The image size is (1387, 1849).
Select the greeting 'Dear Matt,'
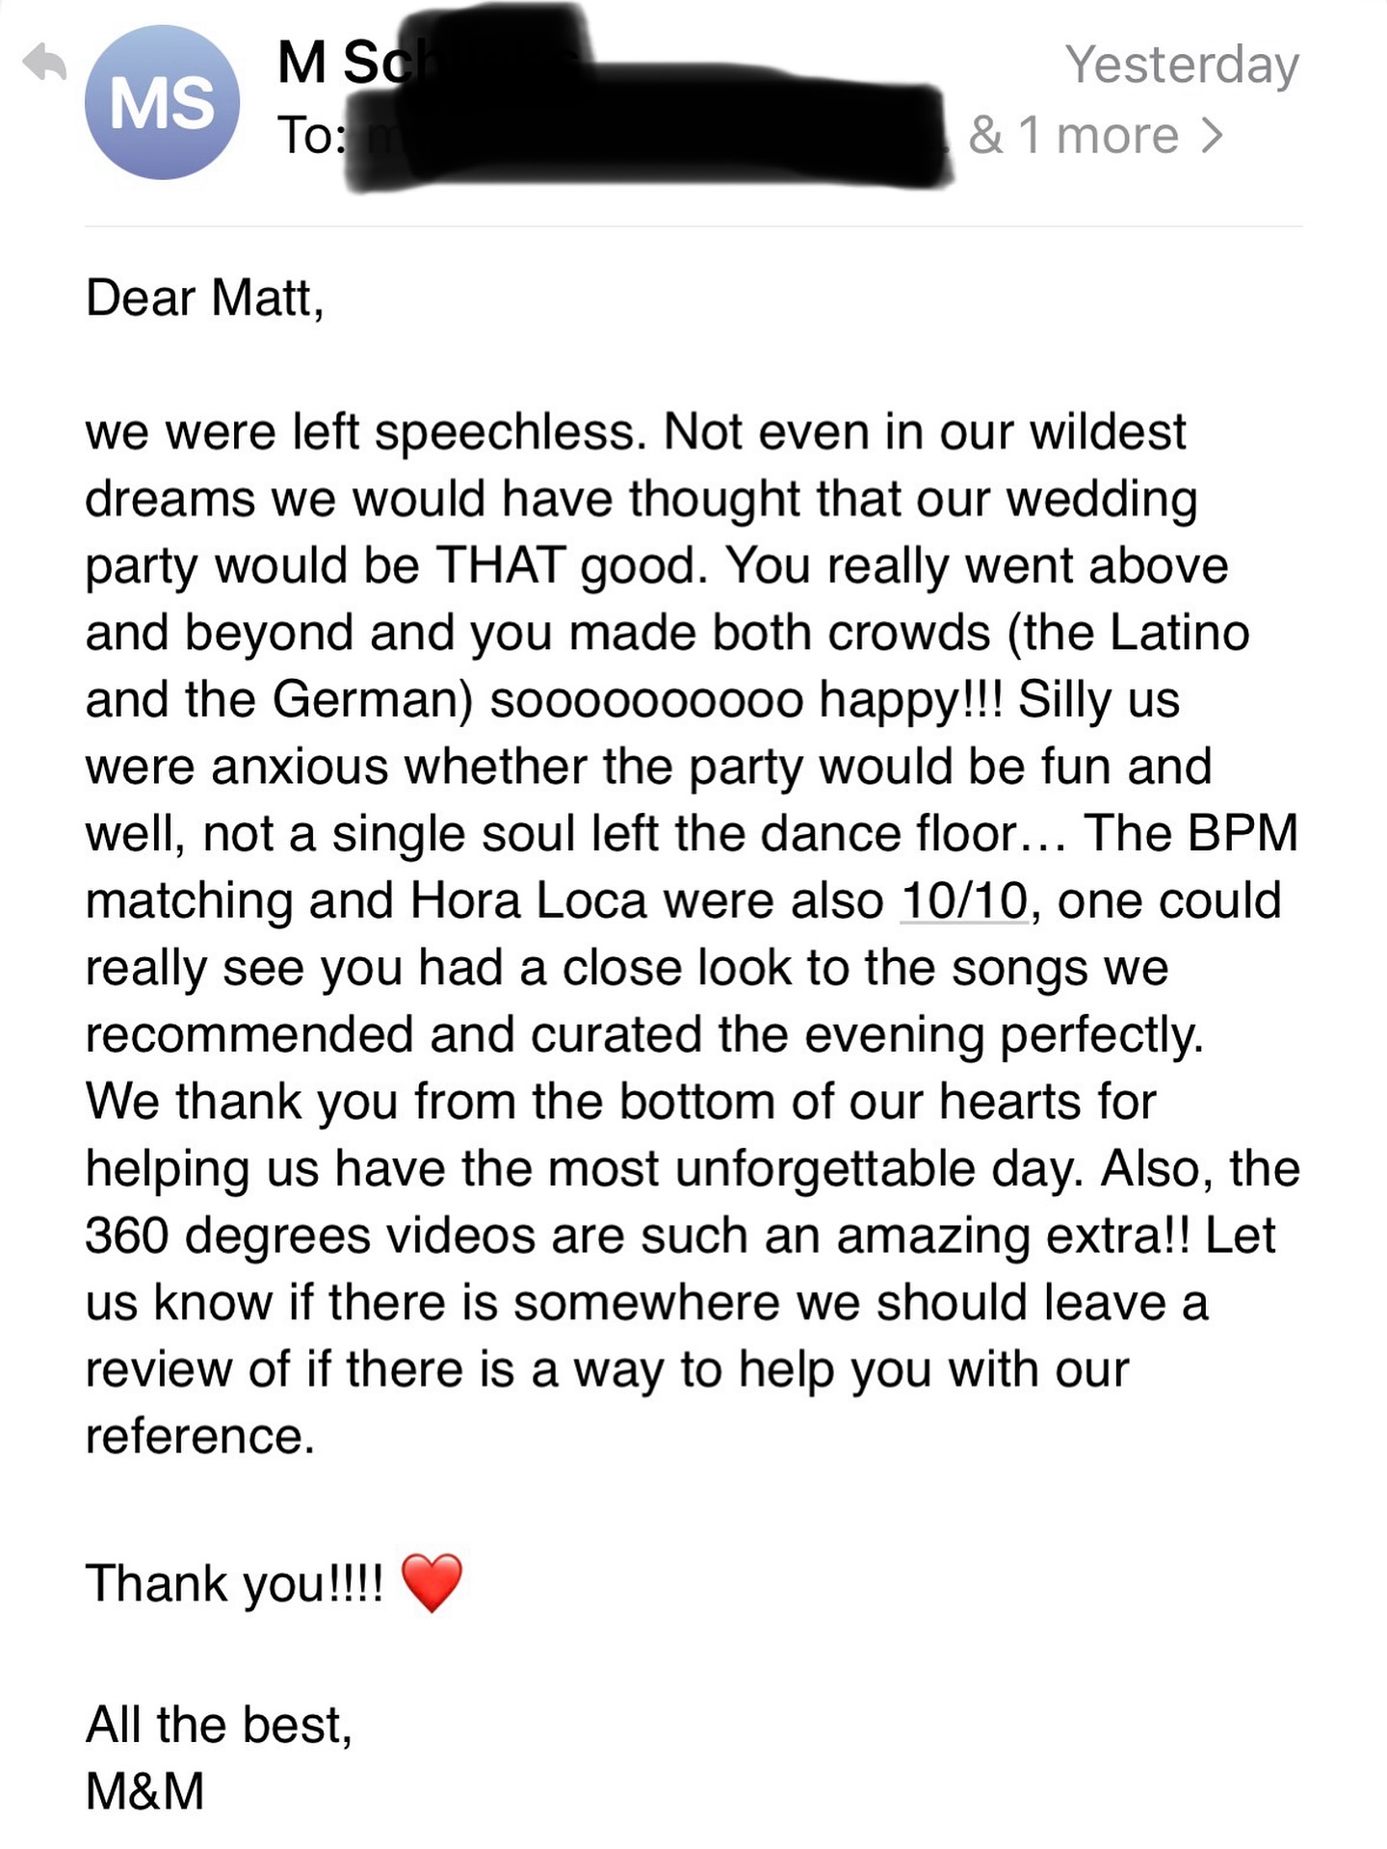pyautogui.click(x=204, y=298)
